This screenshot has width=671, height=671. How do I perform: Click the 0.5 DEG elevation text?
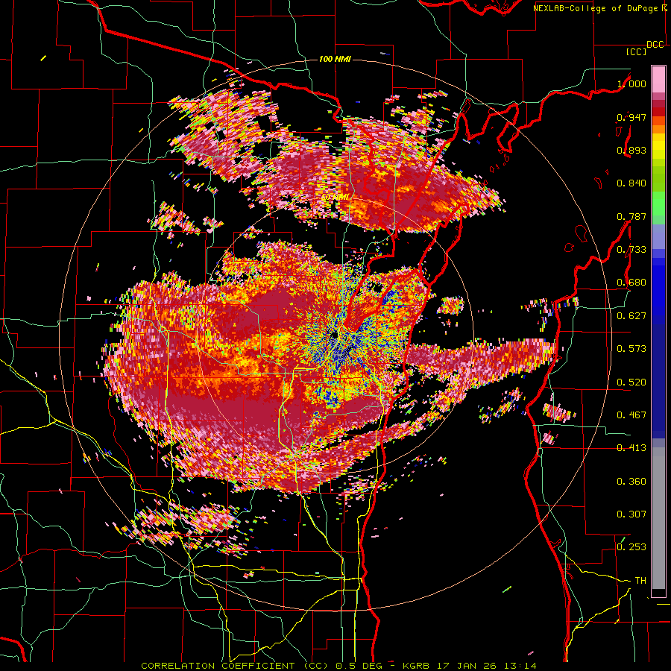tap(360, 666)
